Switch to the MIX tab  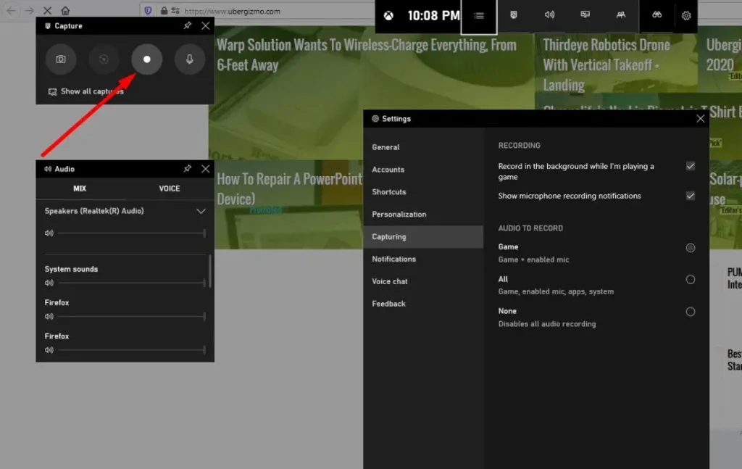click(80, 188)
